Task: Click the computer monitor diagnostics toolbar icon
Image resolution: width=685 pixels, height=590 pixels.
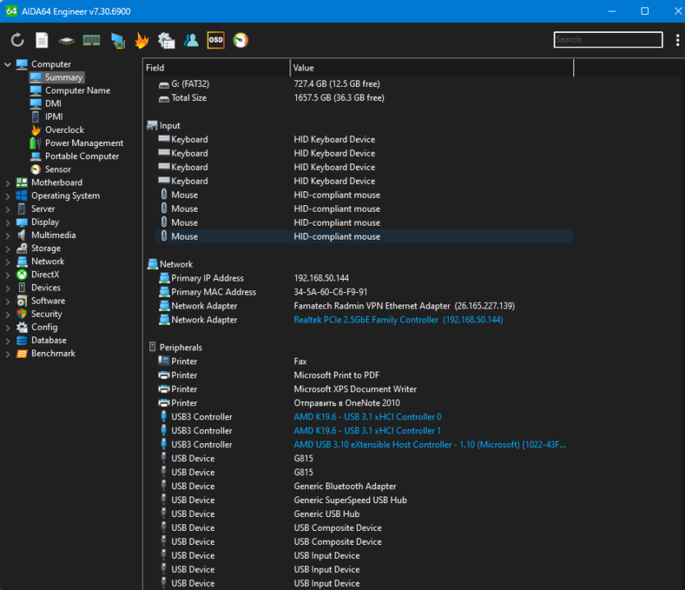Action: coord(117,41)
